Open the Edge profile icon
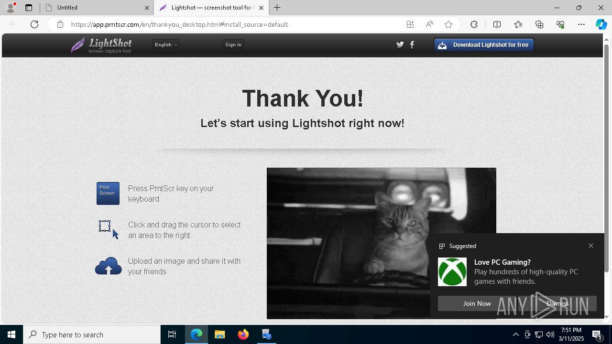 [x=11, y=8]
